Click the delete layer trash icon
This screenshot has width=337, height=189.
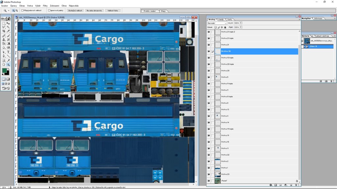[296, 185]
